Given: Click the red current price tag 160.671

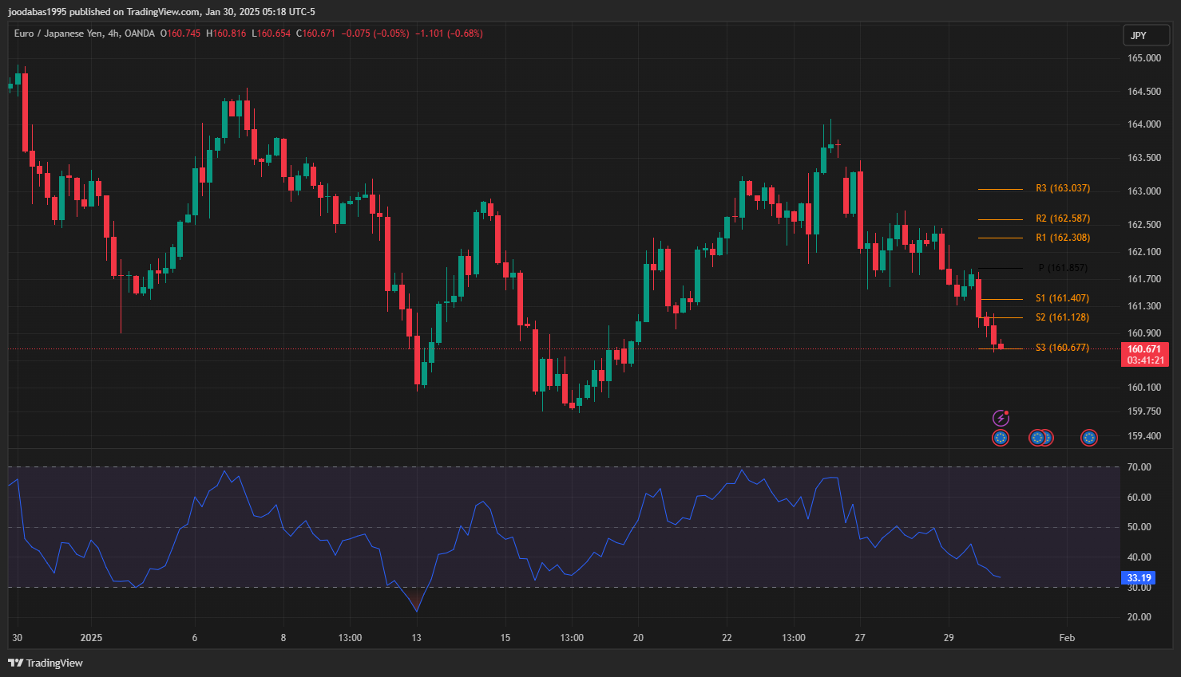Looking at the screenshot, I should tap(1144, 349).
